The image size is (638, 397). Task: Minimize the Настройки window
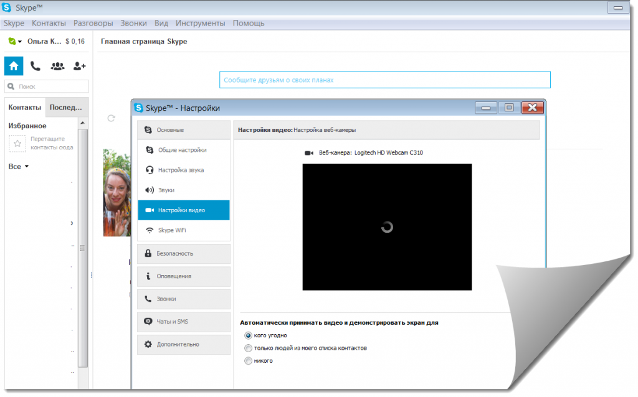coord(486,108)
